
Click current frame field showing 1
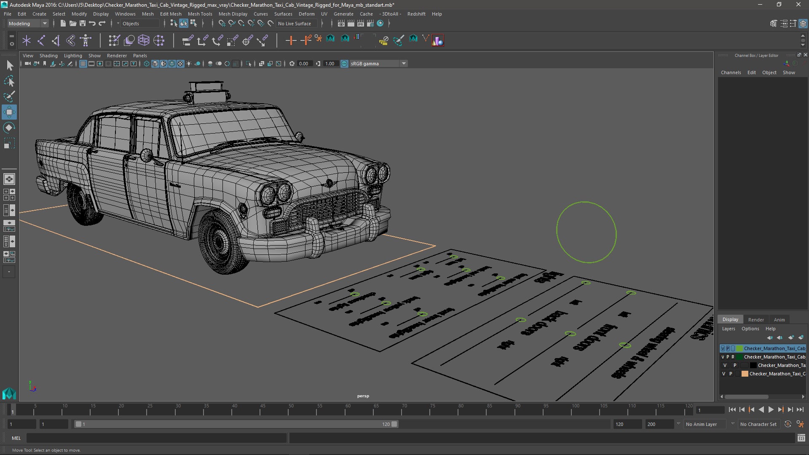click(710, 410)
